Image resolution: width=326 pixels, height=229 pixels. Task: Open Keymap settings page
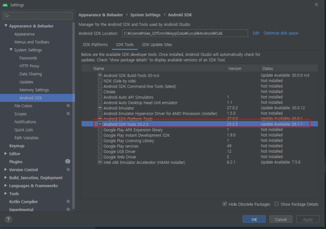(x=17, y=145)
